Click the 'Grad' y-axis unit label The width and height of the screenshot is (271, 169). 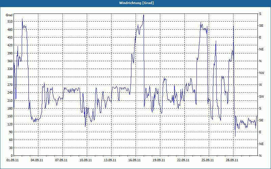click(x=9, y=15)
